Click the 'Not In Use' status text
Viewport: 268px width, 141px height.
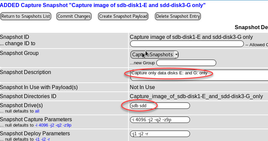tap(142, 87)
